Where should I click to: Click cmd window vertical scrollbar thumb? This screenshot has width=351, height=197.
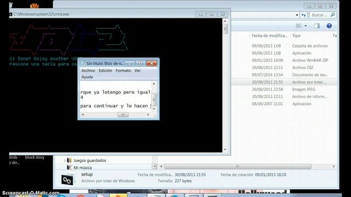coord(225,29)
